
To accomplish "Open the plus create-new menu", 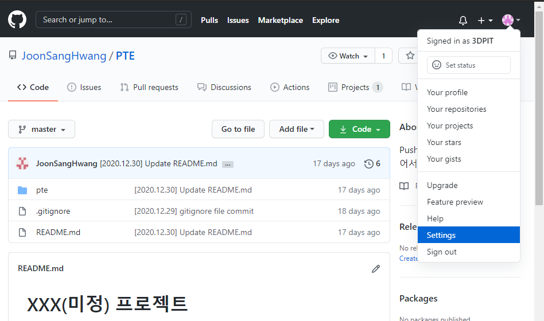I will coord(485,21).
